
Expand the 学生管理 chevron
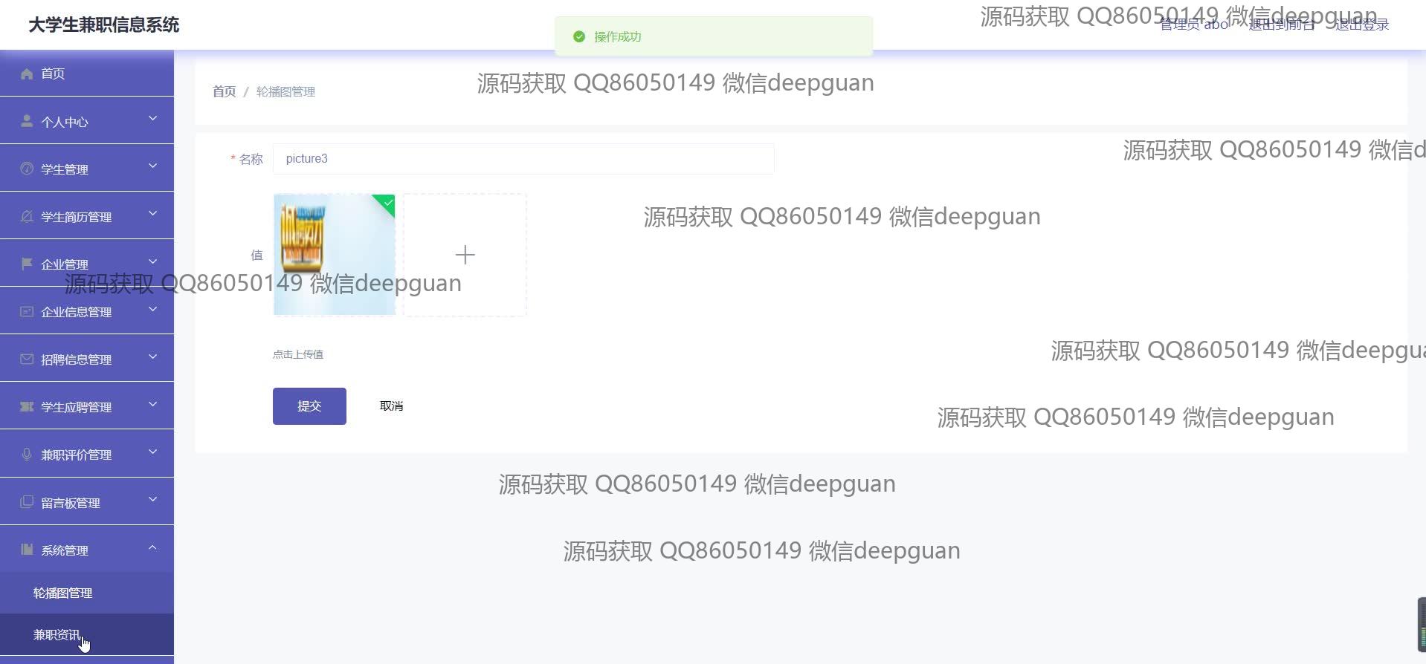[x=152, y=166]
